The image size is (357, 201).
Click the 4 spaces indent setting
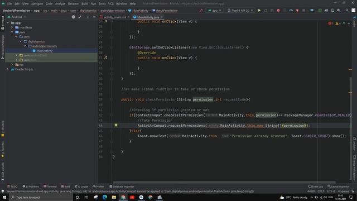pyautogui.click(x=344, y=191)
